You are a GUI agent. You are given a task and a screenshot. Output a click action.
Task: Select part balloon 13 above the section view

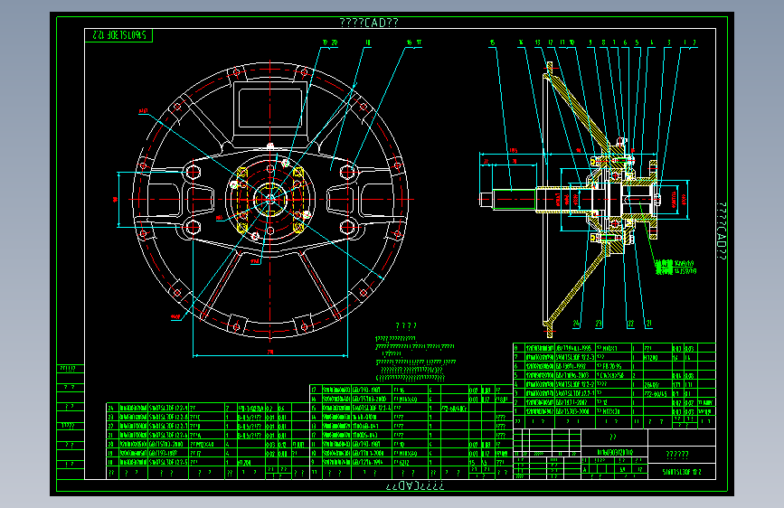coord(537,43)
